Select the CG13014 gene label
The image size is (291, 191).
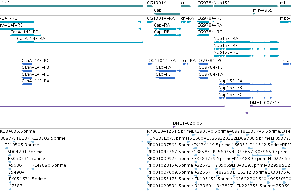coord(157,3)
